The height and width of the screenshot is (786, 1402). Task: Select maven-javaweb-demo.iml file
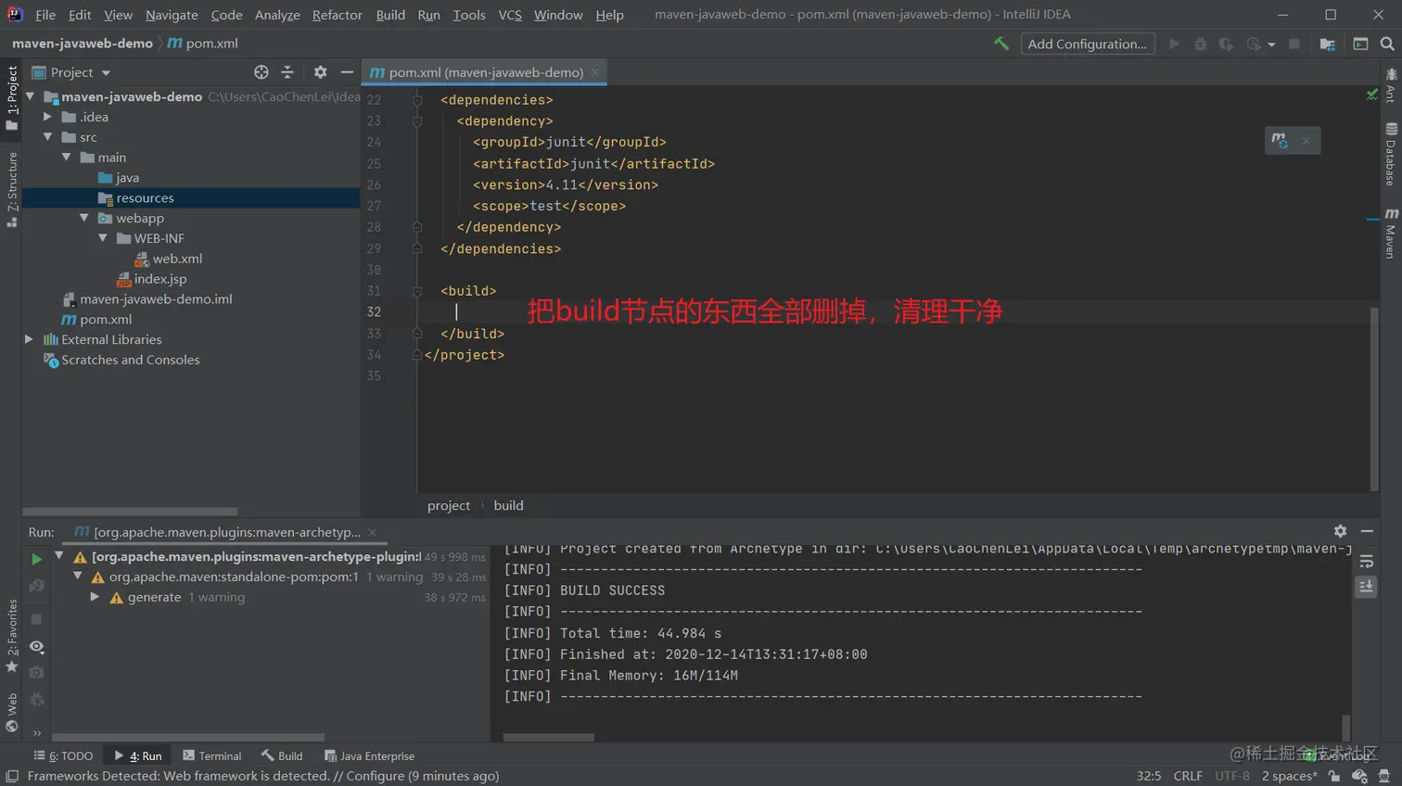click(x=147, y=299)
